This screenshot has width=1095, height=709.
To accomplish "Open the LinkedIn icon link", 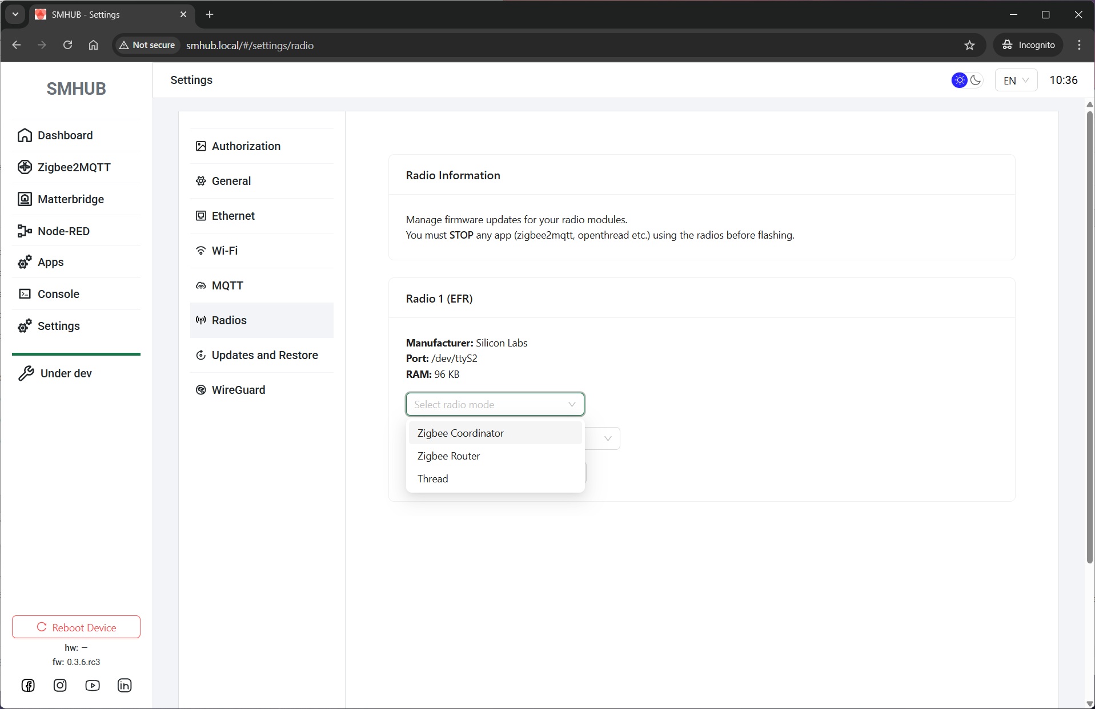I will click(x=125, y=686).
